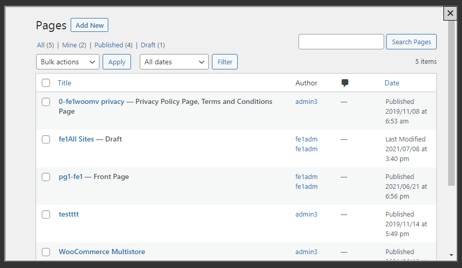
Task: Switch to the Draft pages filter
Action: (148, 45)
